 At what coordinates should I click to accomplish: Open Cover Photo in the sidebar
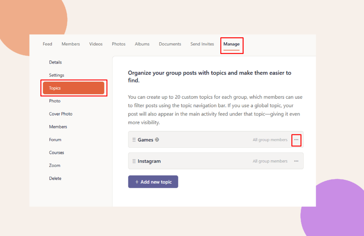[61, 114]
